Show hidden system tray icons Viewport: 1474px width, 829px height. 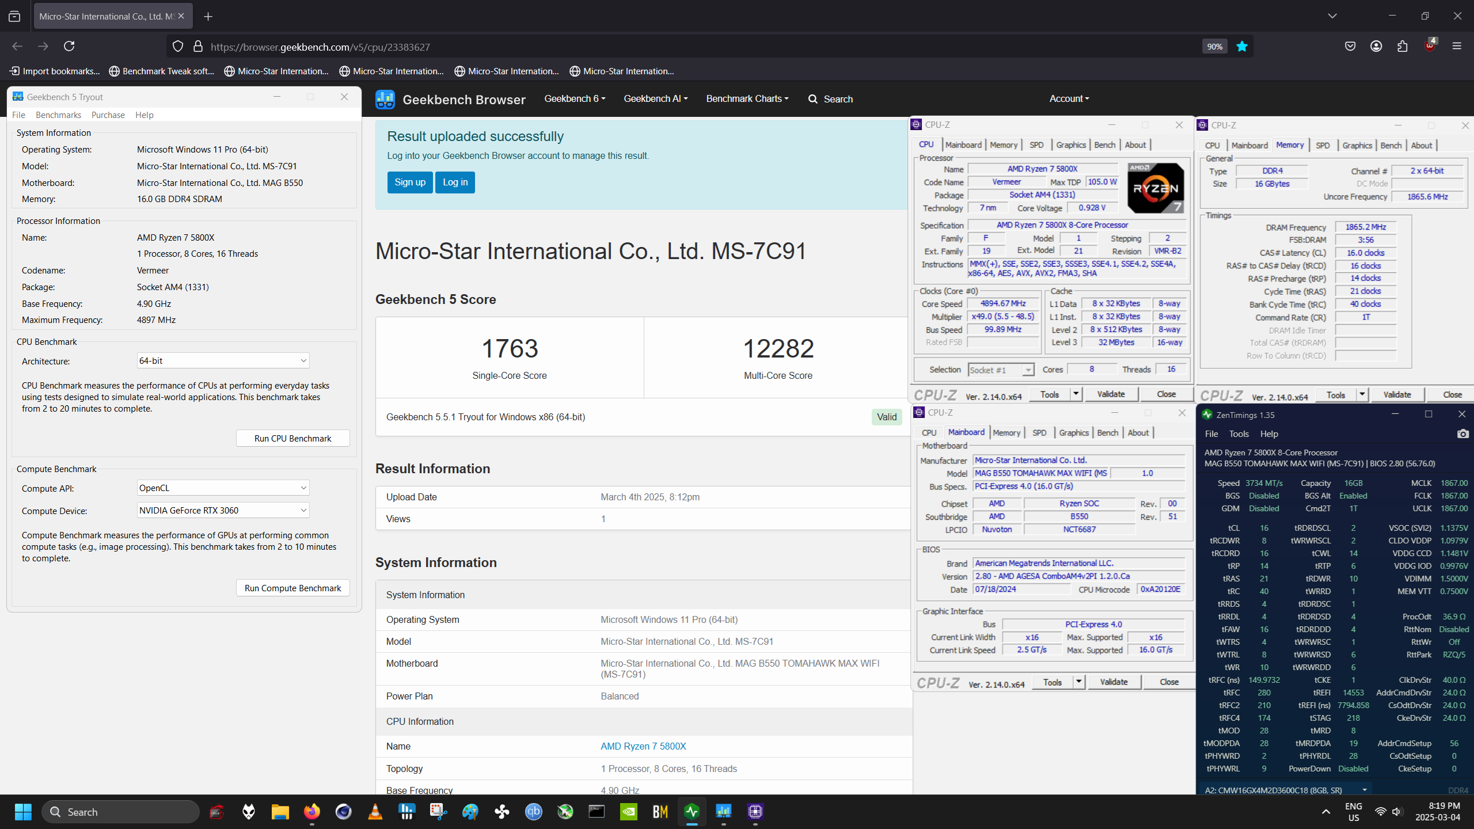1326,812
